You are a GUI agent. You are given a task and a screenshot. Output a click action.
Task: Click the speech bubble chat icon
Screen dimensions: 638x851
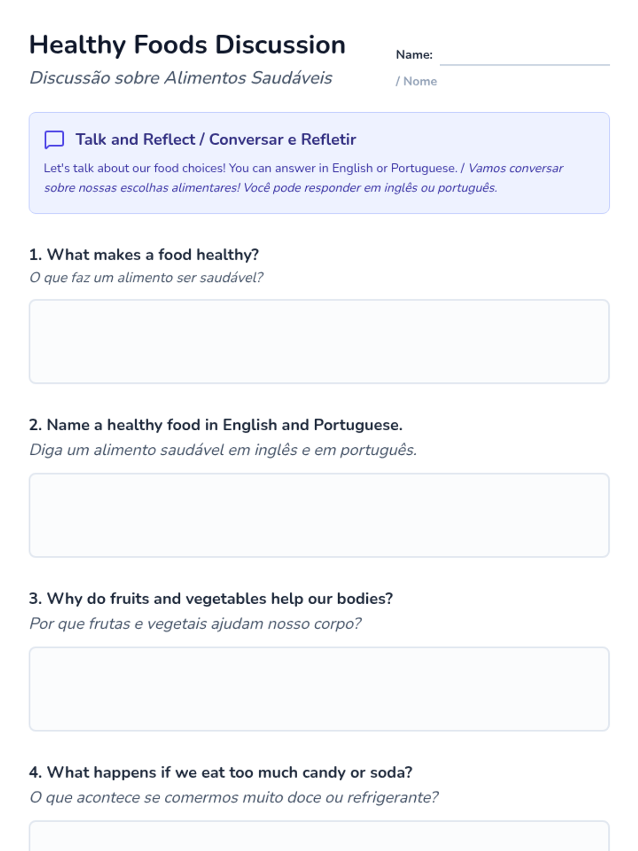click(54, 140)
